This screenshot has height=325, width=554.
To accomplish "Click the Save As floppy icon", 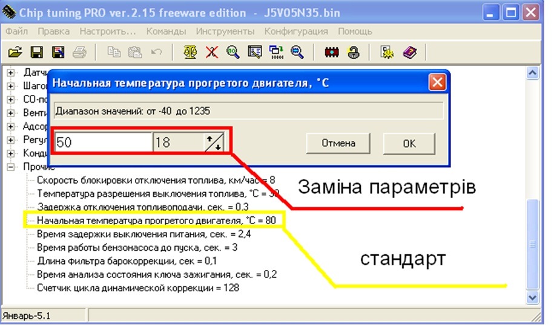I will tap(58, 52).
